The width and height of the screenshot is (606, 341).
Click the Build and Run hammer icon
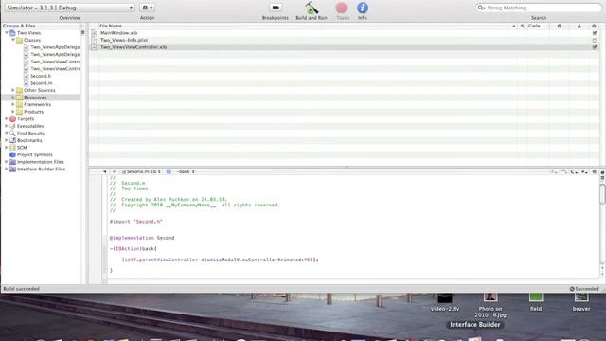tap(312, 8)
